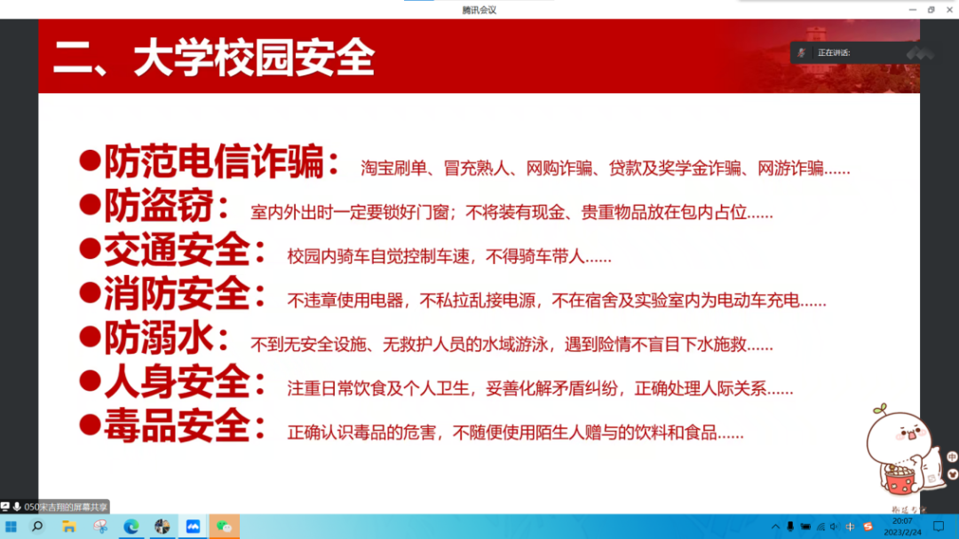Image resolution: width=959 pixels, height=539 pixels.
Task: Select the Tencent Meeting icon on the taskbar
Action: pyautogui.click(x=194, y=527)
